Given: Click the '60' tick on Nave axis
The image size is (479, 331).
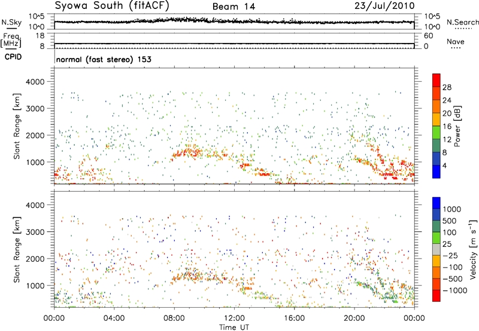Looking at the screenshot, I should 429,36.
